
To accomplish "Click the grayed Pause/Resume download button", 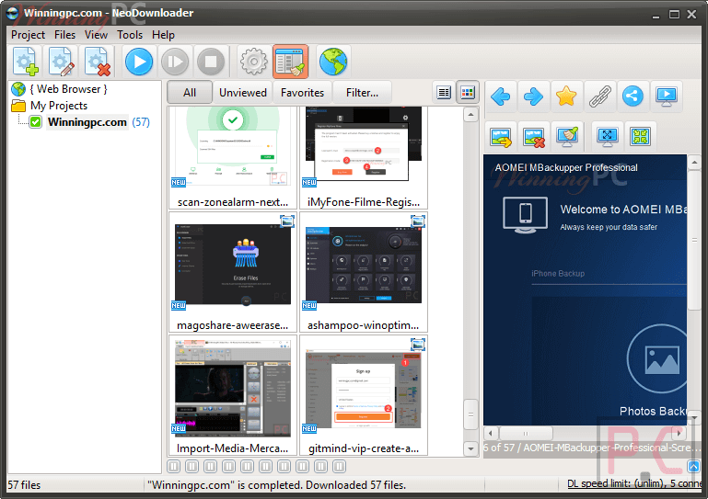I will pyautogui.click(x=175, y=62).
